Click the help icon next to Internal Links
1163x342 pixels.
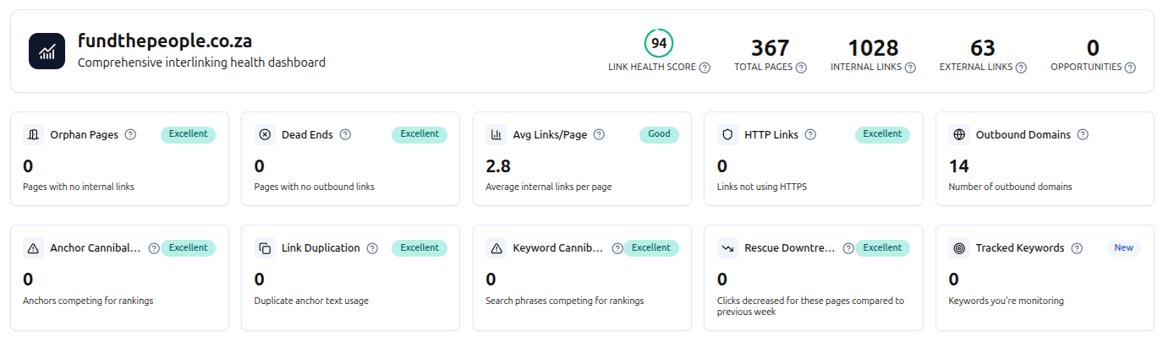click(910, 68)
